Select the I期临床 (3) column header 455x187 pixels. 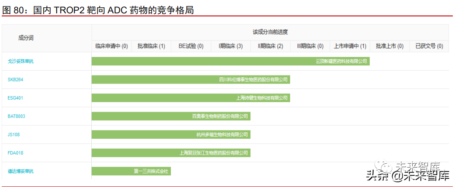point(231,46)
